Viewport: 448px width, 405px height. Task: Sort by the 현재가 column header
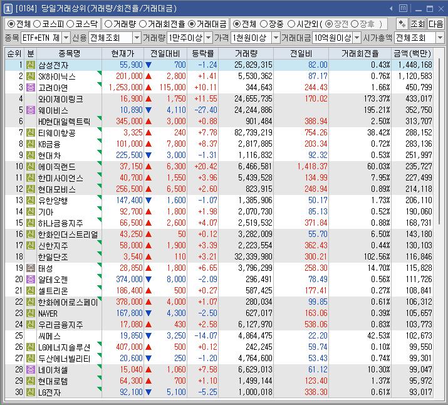coord(123,53)
